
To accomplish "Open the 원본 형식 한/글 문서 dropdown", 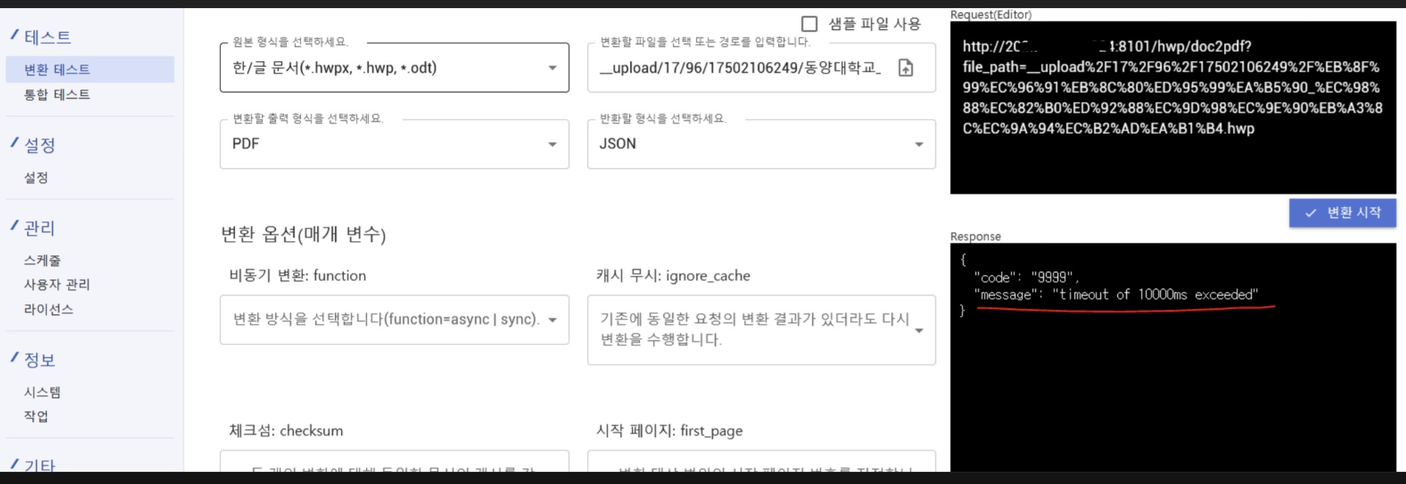I will coord(394,68).
